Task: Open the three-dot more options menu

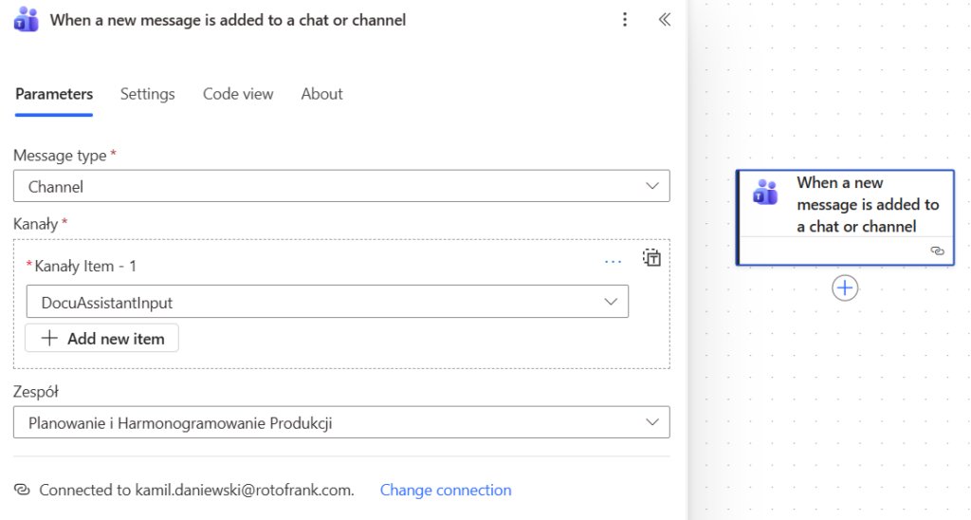Action: [x=625, y=20]
